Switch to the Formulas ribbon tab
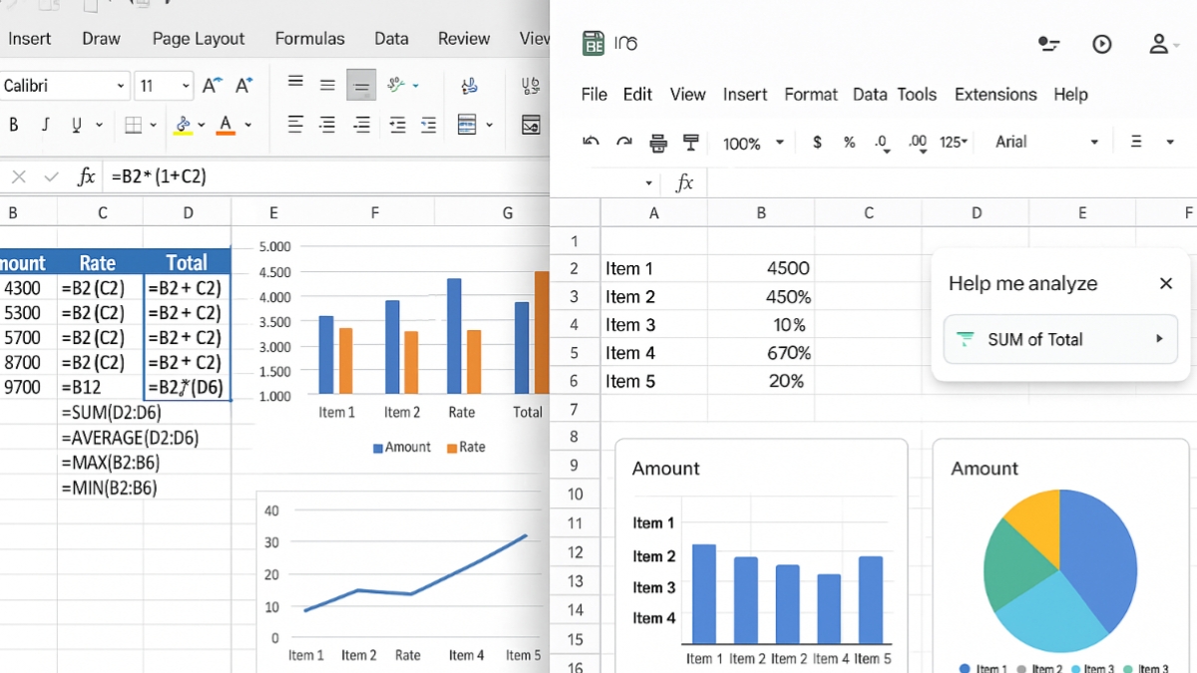Image resolution: width=1197 pixels, height=673 pixels. coord(309,38)
